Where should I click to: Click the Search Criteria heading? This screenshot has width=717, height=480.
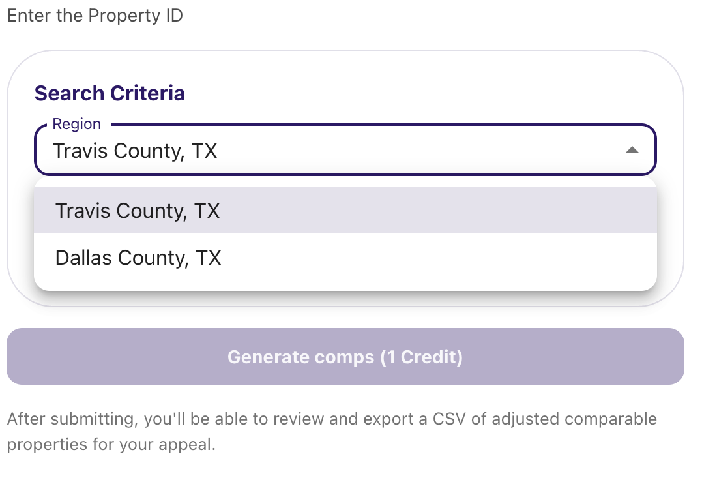(109, 93)
